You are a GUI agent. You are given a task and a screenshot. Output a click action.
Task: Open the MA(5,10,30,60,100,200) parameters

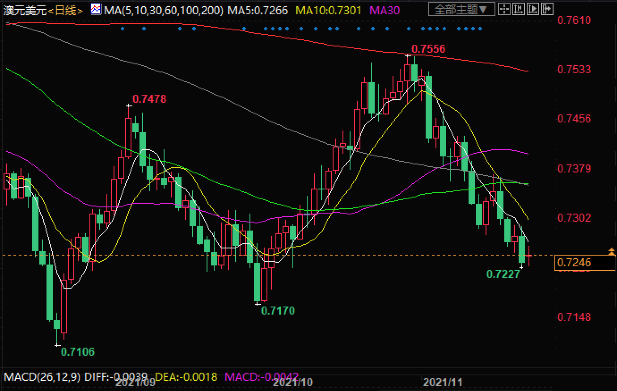163,10
